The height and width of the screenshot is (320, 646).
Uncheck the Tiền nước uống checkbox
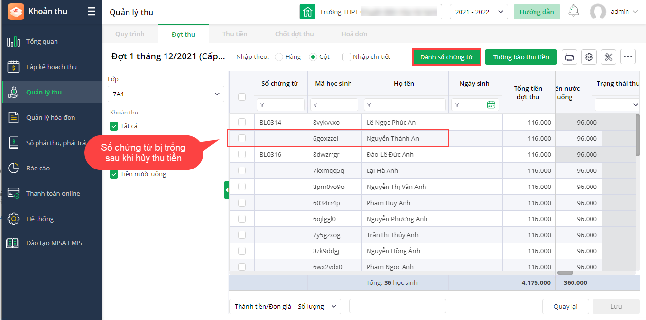114,174
